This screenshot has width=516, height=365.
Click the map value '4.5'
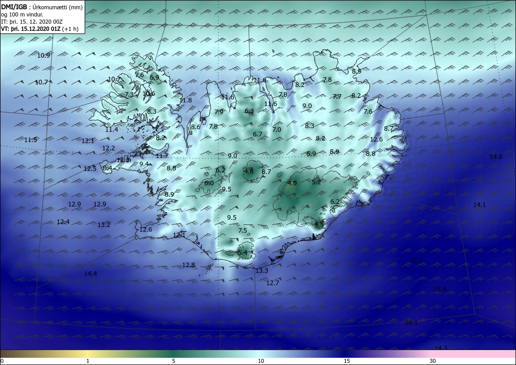coord(319,224)
